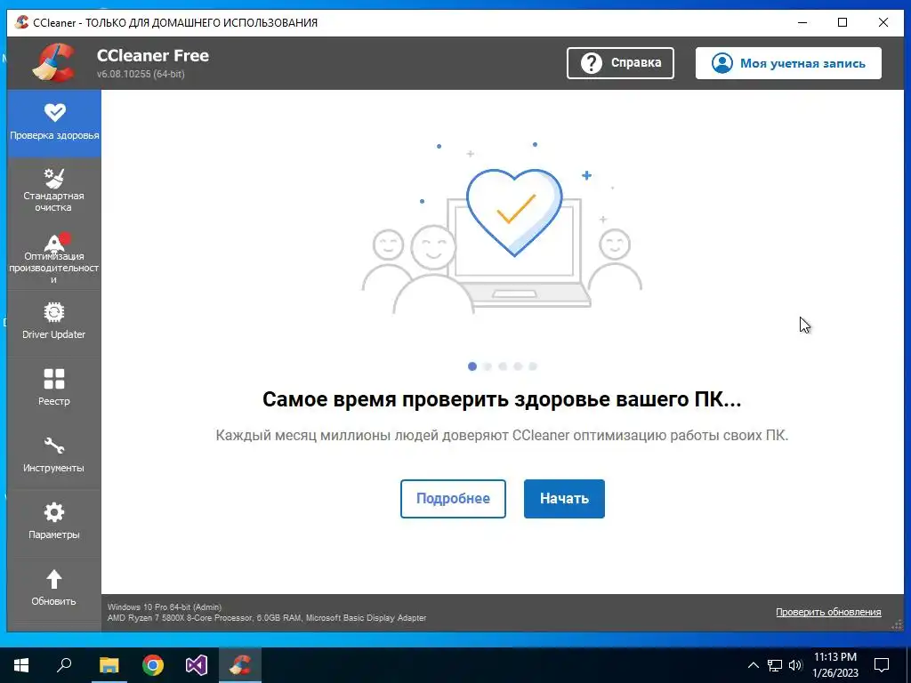Click the Подробнее button
911x683 pixels.
click(x=453, y=498)
